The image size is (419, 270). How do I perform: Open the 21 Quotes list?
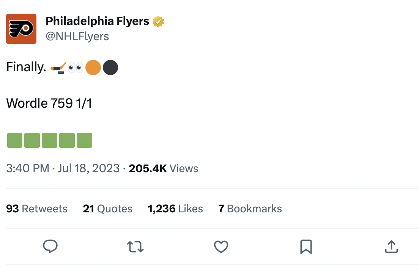(107, 209)
